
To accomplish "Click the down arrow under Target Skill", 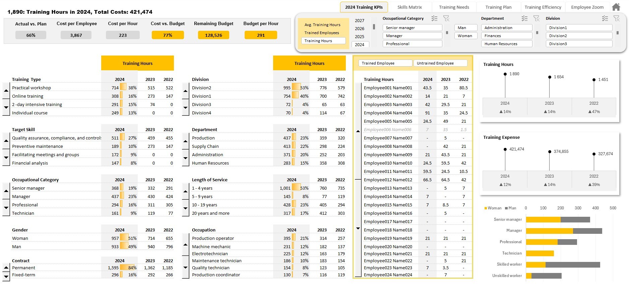I will click(6, 158).
